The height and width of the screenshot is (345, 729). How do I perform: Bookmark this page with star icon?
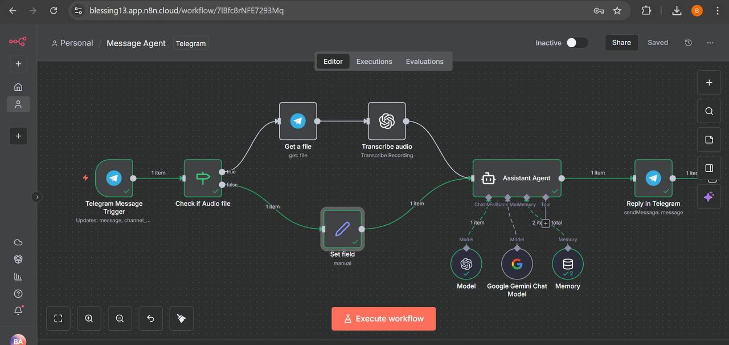(x=617, y=10)
